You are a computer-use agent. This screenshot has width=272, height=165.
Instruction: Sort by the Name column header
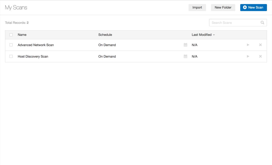[x=22, y=35]
